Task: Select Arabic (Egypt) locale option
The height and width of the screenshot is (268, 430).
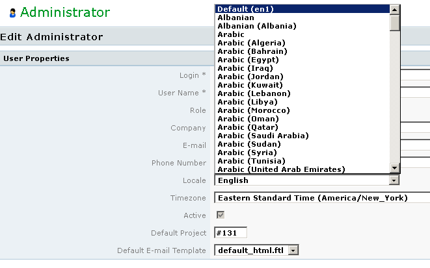Action: click(302, 60)
